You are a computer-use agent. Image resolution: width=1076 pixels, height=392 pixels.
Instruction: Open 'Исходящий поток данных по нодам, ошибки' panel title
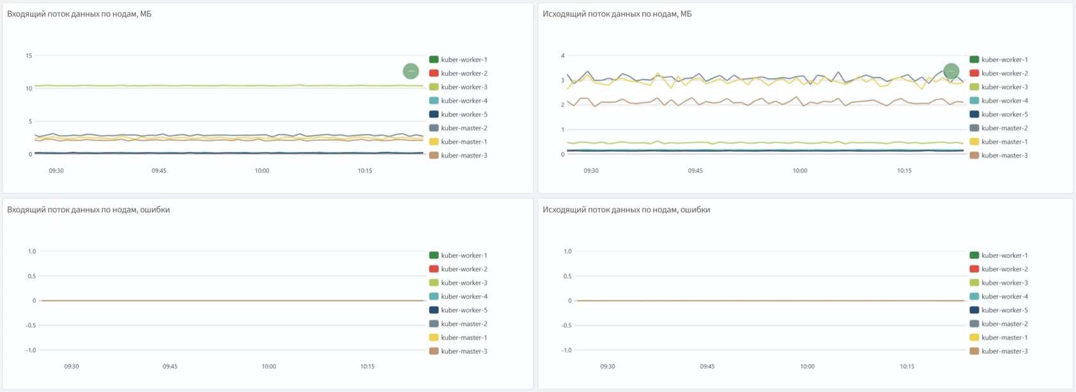pos(626,209)
